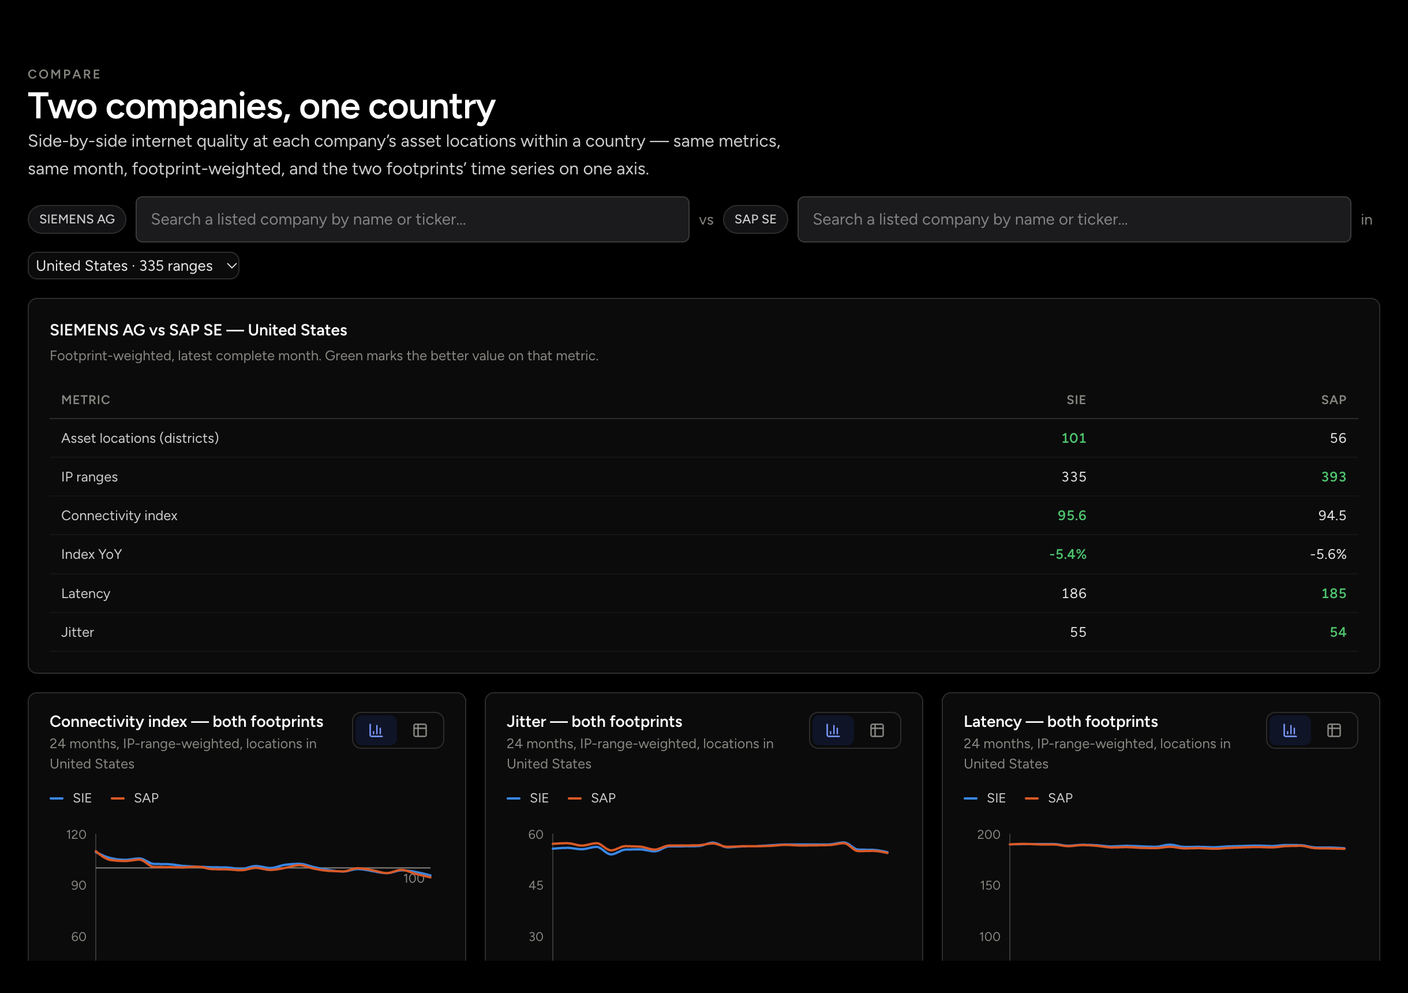Click the SIE asset locations value 101
This screenshot has height=993, width=1408.
(x=1074, y=438)
